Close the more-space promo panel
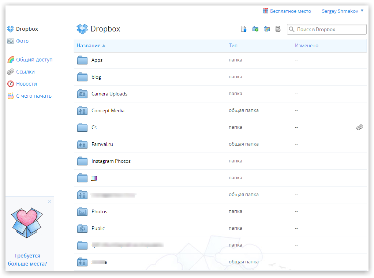The height and width of the screenshot is (278, 374). (x=49, y=202)
